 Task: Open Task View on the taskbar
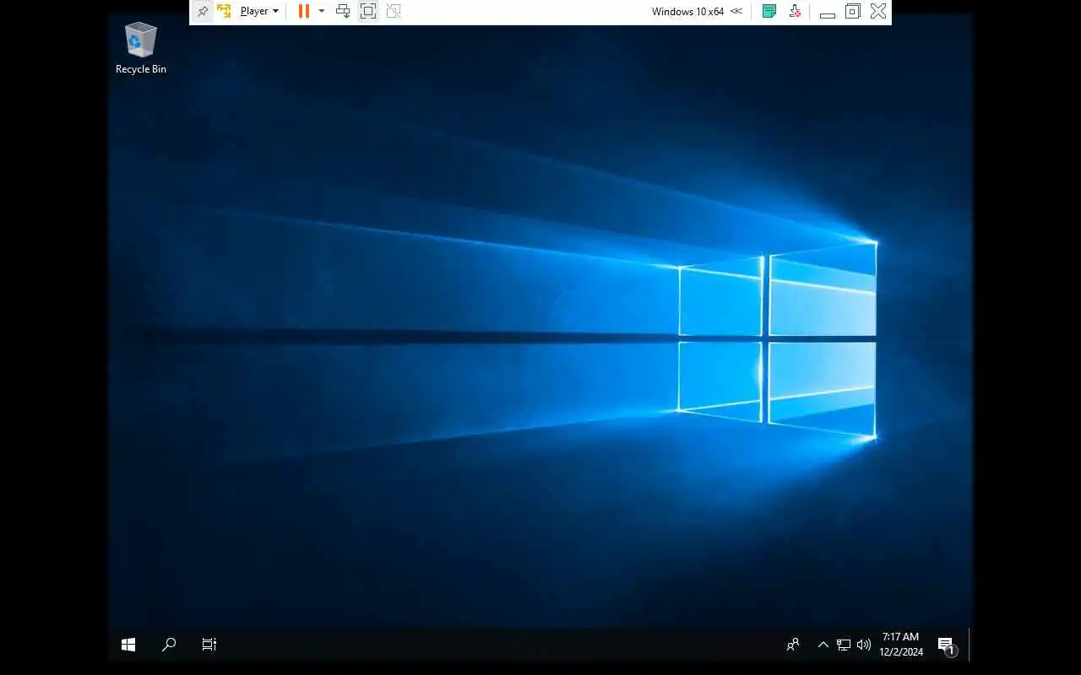pyautogui.click(x=209, y=645)
